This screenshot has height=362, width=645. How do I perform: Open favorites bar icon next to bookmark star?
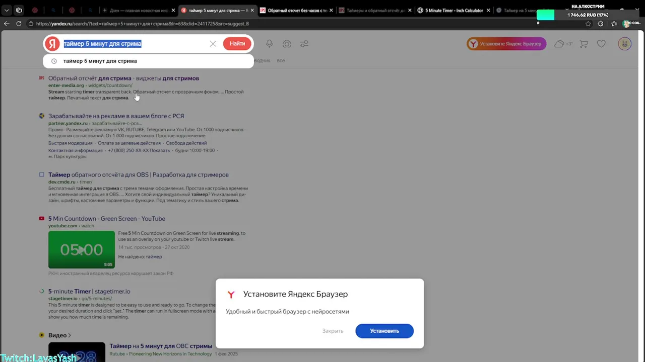coord(613,24)
